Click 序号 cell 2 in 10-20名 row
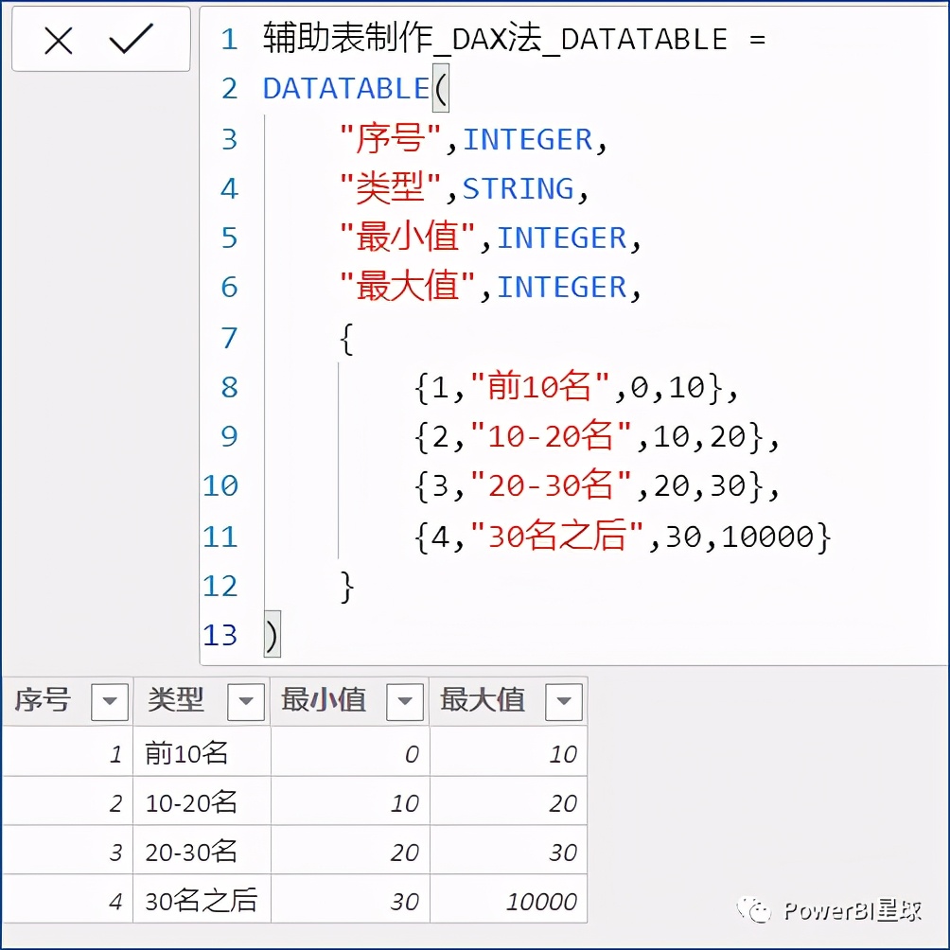Image resolution: width=950 pixels, height=950 pixels. pos(67,802)
